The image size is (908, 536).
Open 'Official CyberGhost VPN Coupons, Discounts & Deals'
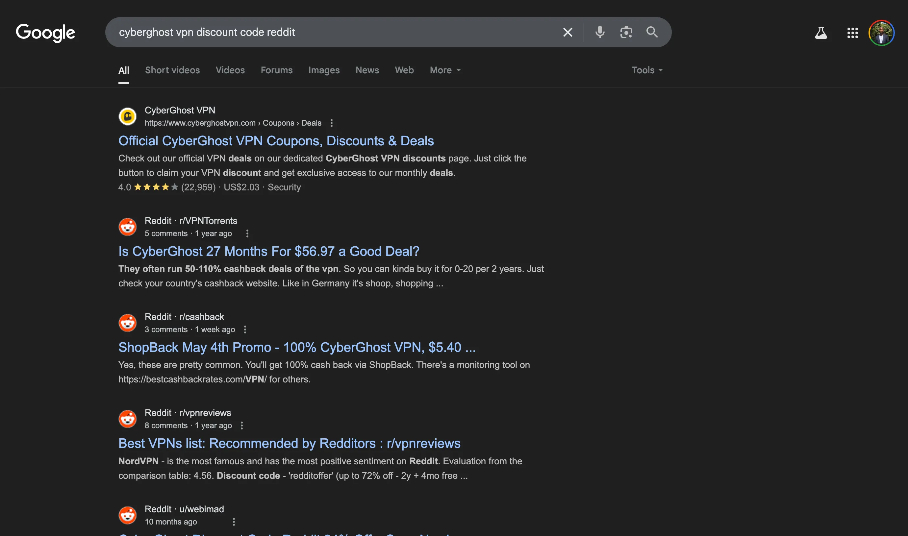(276, 141)
